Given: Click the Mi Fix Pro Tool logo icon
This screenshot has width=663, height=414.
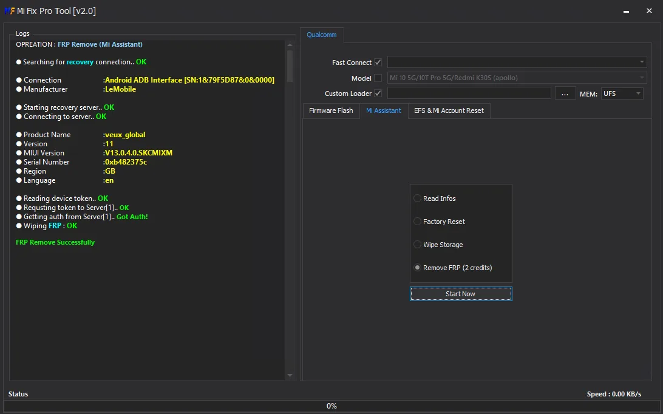Looking at the screenshot, I should tap(9, 11).
